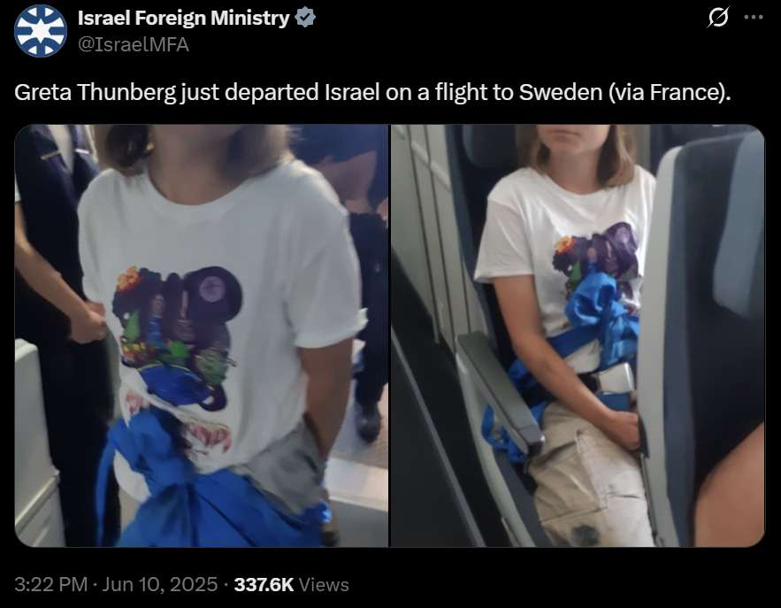
Task: Enlarge the right photo of seated passenger
Action: [x=578, y=335]
